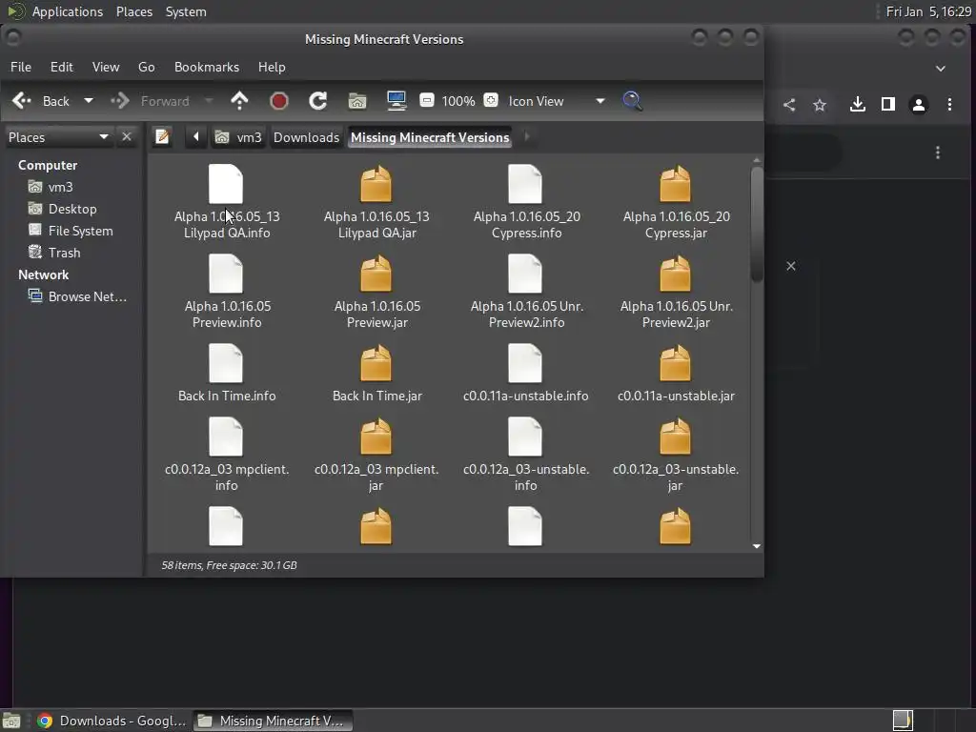Select c0.0.12a_03-unstable.jar file
The image size is (976, 732).
[676, 455]
